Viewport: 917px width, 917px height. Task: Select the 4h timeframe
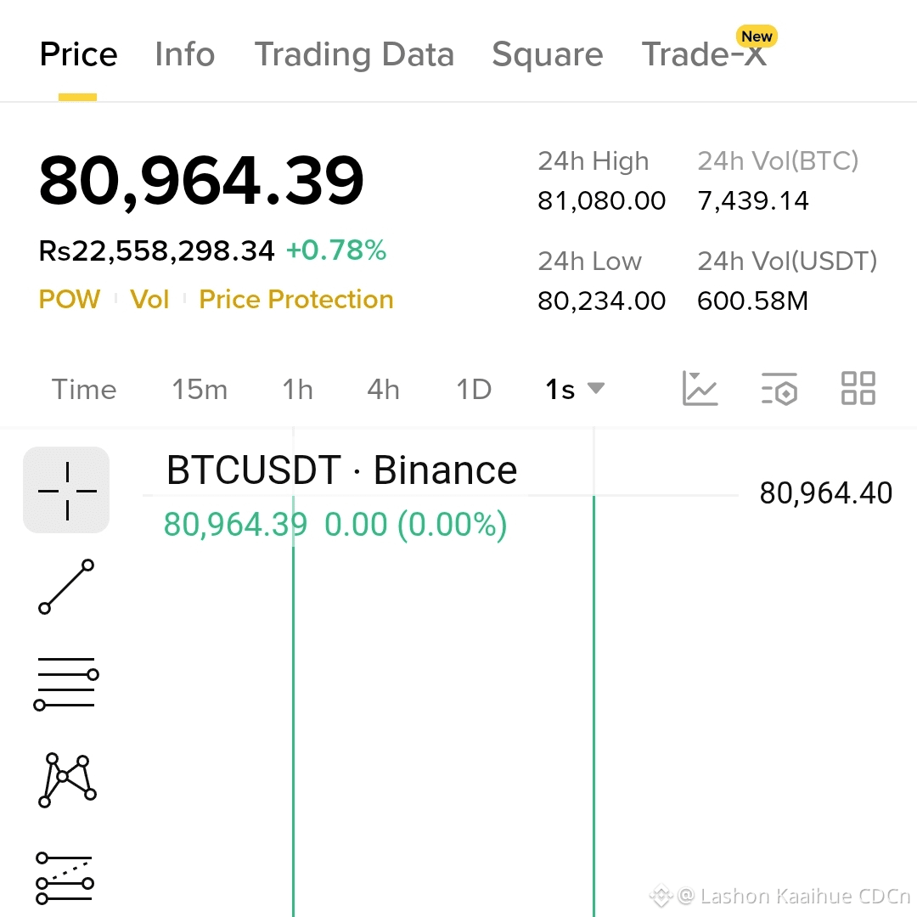(384, 389)
